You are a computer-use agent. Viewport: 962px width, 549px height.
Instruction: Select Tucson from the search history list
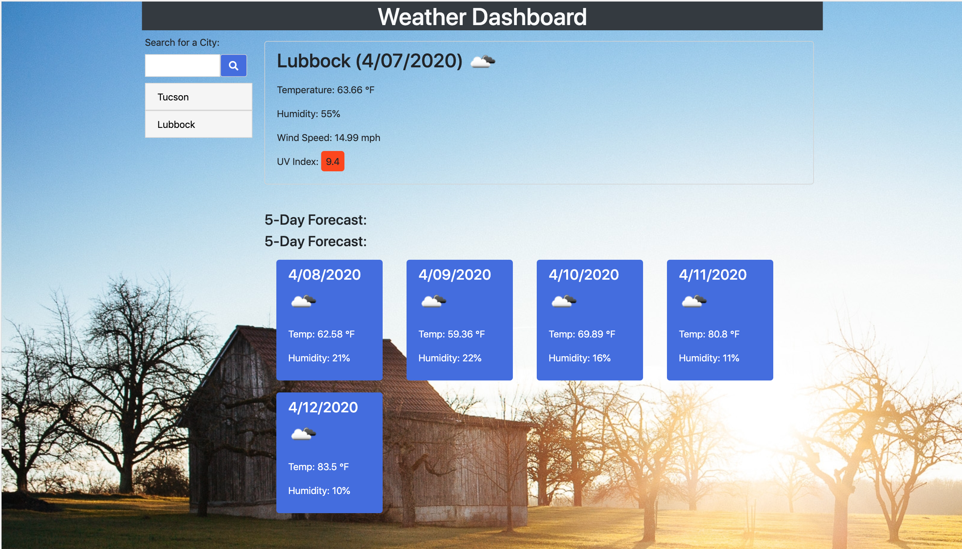pos(199,96)
